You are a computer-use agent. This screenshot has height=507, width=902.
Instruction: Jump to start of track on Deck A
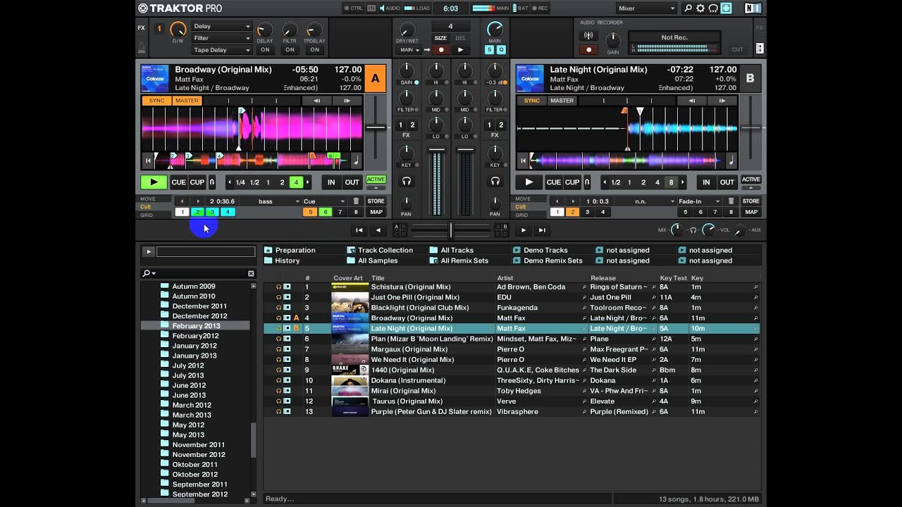click(x=148, y=161)
